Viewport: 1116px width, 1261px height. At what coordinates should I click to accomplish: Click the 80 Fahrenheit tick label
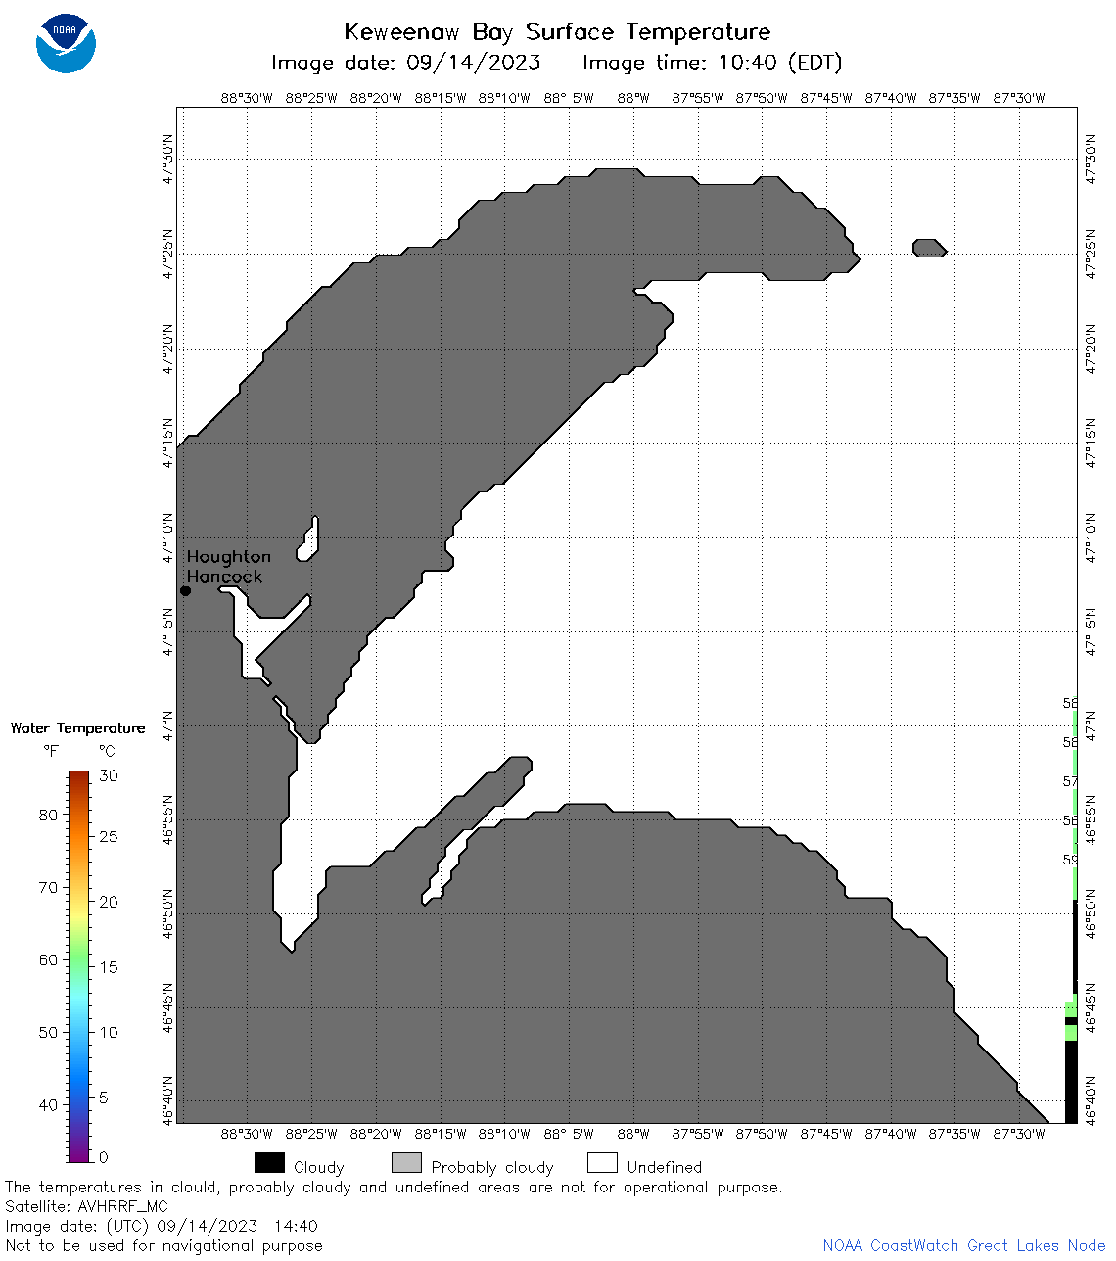[48, 815]
